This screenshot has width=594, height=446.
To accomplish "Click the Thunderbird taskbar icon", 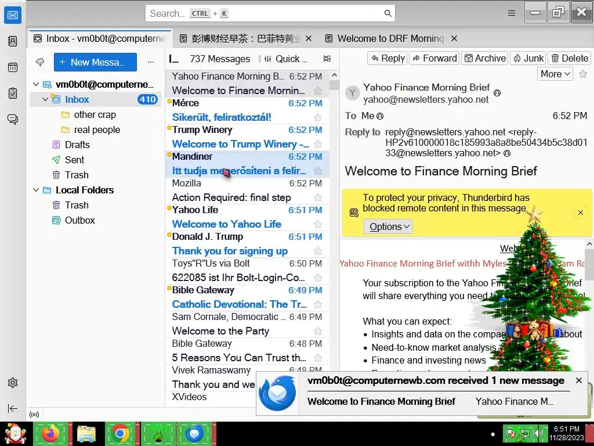I will click(195, 433).
